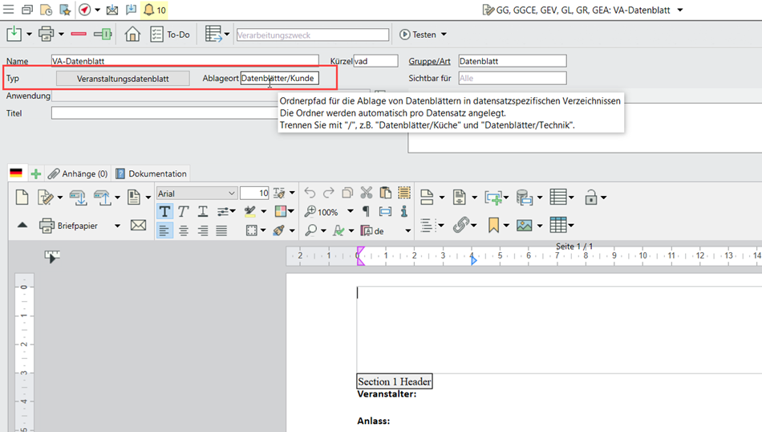Image resolution: width=762 pixels, height=432 pixels.
Task: Click the Veranstaltungsdatenblatt type button
Action: tap(123, 79)
